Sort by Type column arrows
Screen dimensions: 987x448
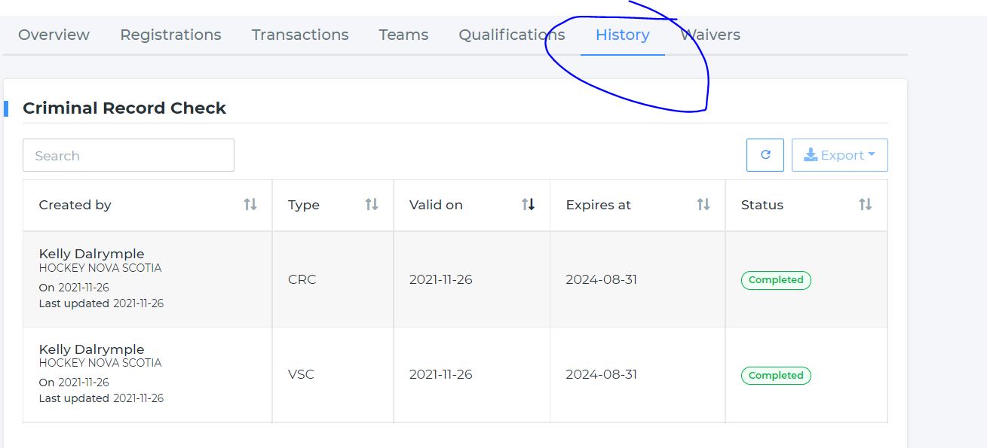[372, 205]
